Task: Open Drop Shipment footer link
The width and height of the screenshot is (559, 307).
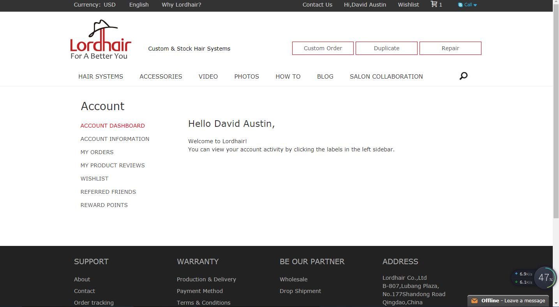Action: (300, 291)
